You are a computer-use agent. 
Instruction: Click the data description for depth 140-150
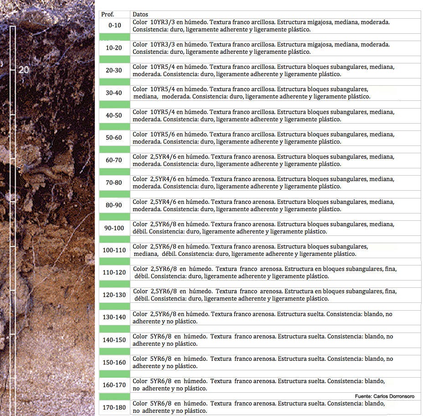[x=275, y=340]
